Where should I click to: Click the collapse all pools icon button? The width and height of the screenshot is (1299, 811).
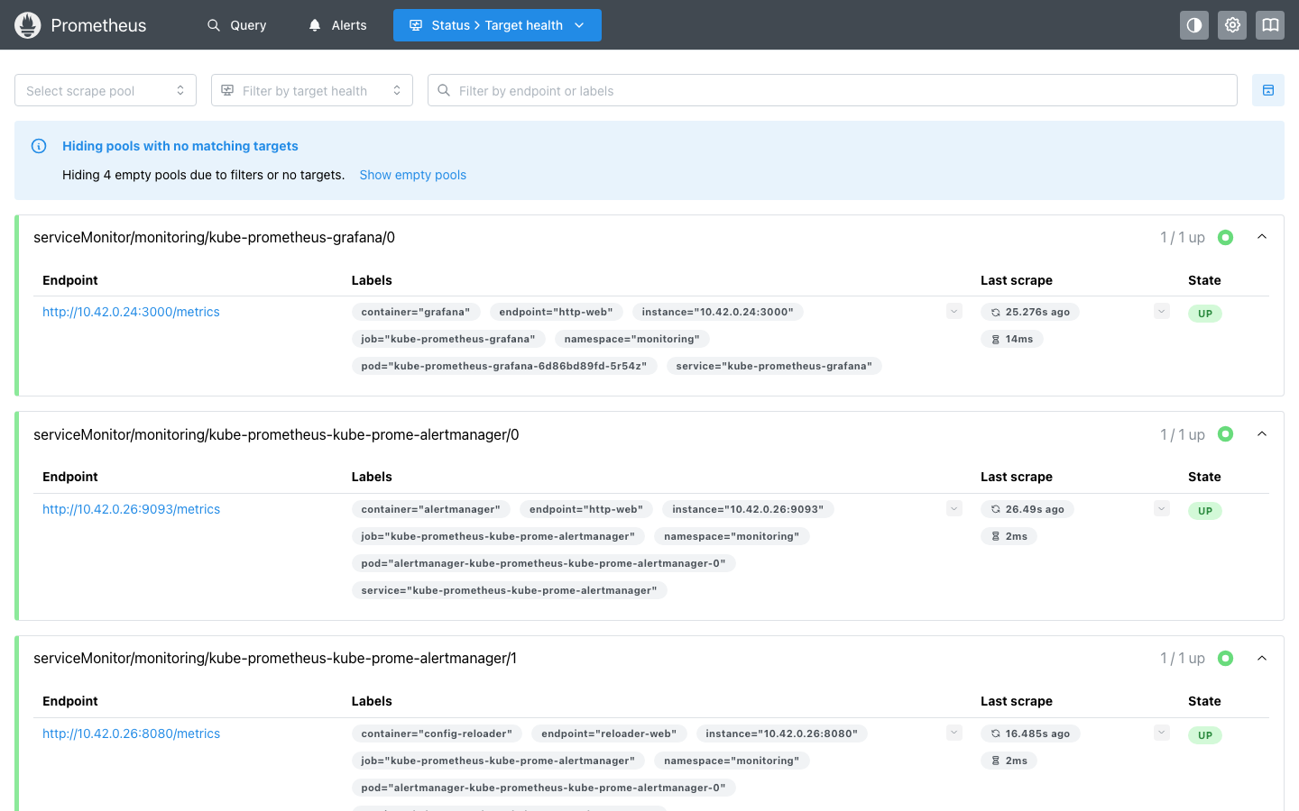point(1268,90)
